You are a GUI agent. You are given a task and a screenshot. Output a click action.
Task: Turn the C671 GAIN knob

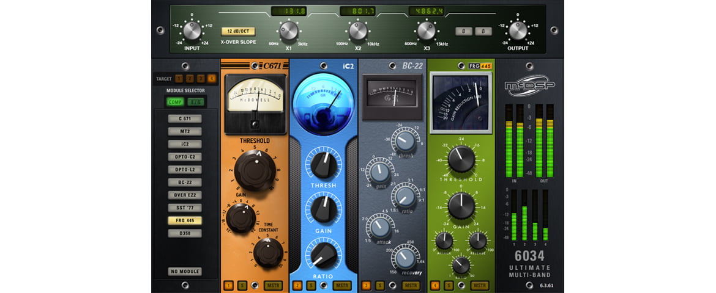coord(241,218)
